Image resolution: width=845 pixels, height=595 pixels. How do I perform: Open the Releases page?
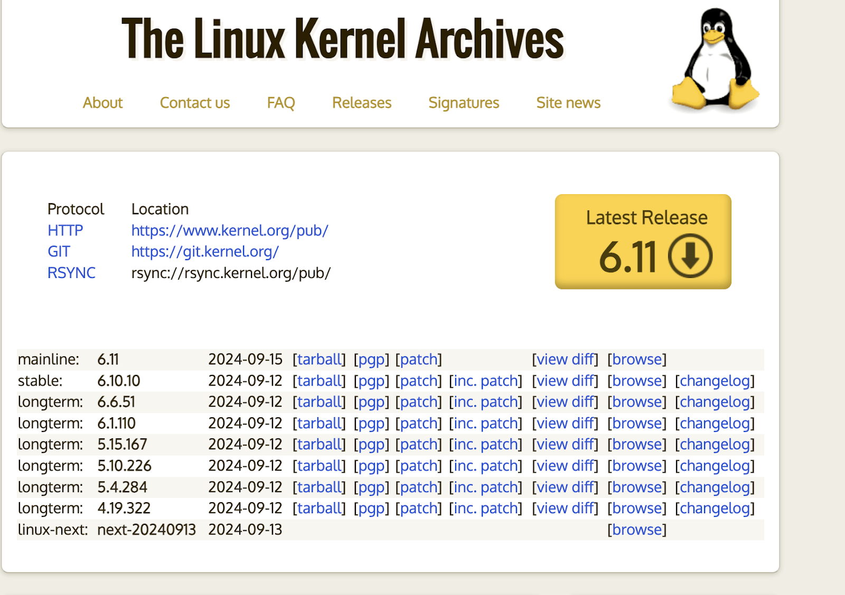click(361, 103)
